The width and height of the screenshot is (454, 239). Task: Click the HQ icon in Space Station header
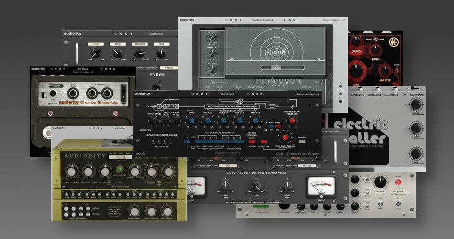193,94
